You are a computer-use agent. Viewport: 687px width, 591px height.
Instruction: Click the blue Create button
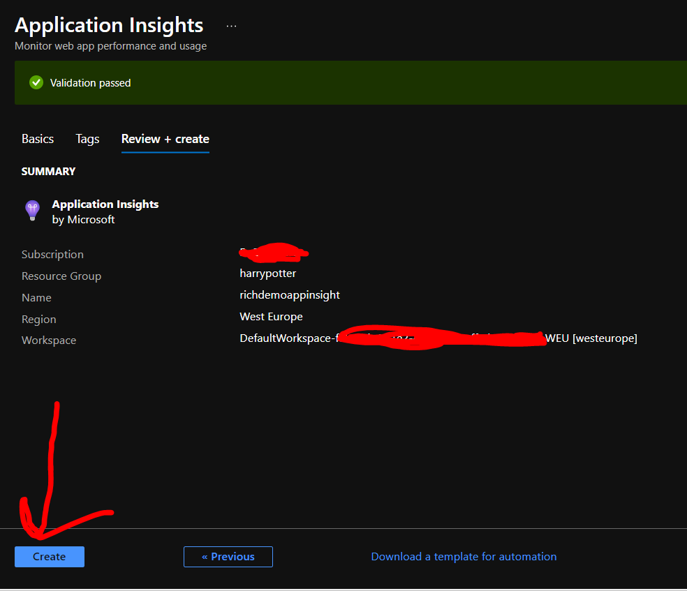[x=50, y=556]
